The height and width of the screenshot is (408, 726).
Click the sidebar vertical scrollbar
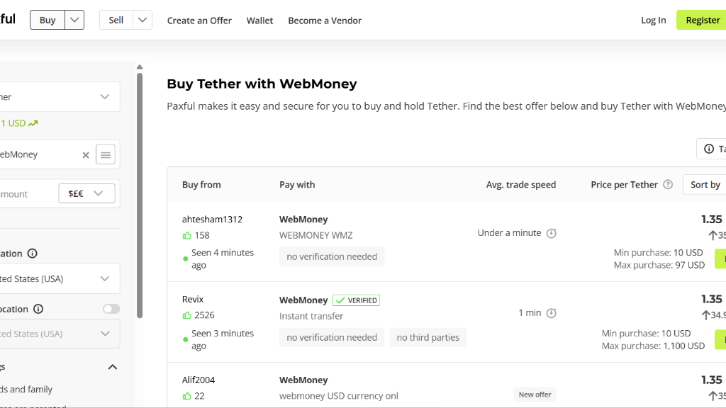click(x=140, y=195)
